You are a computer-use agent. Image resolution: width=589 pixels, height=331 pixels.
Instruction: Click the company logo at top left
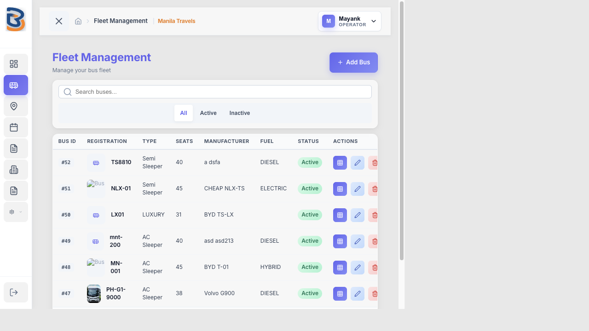(x=16, y=19)
